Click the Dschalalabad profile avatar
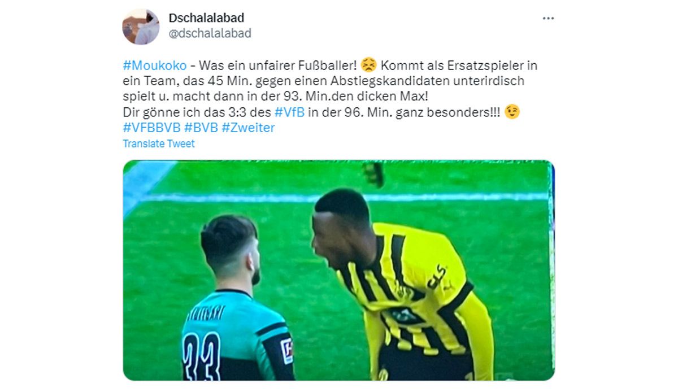 (141, 27)
